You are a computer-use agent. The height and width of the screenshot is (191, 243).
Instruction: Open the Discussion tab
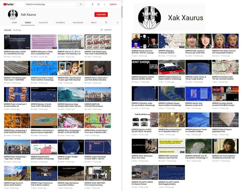pyautogui.click(x=78, y=23)
